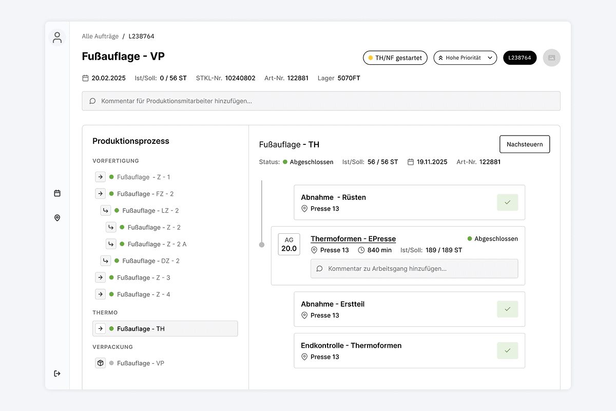616x411 pixels.
Task: Click the TH/NF gestartet status pill
Action: pos(395,58)
